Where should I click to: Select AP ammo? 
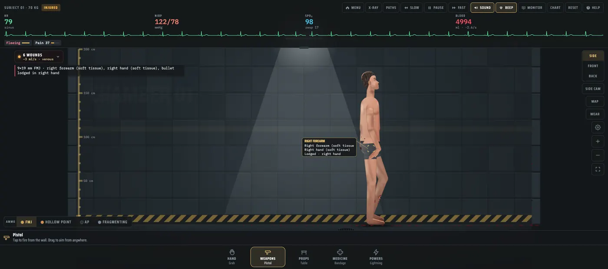pos(85,222)
